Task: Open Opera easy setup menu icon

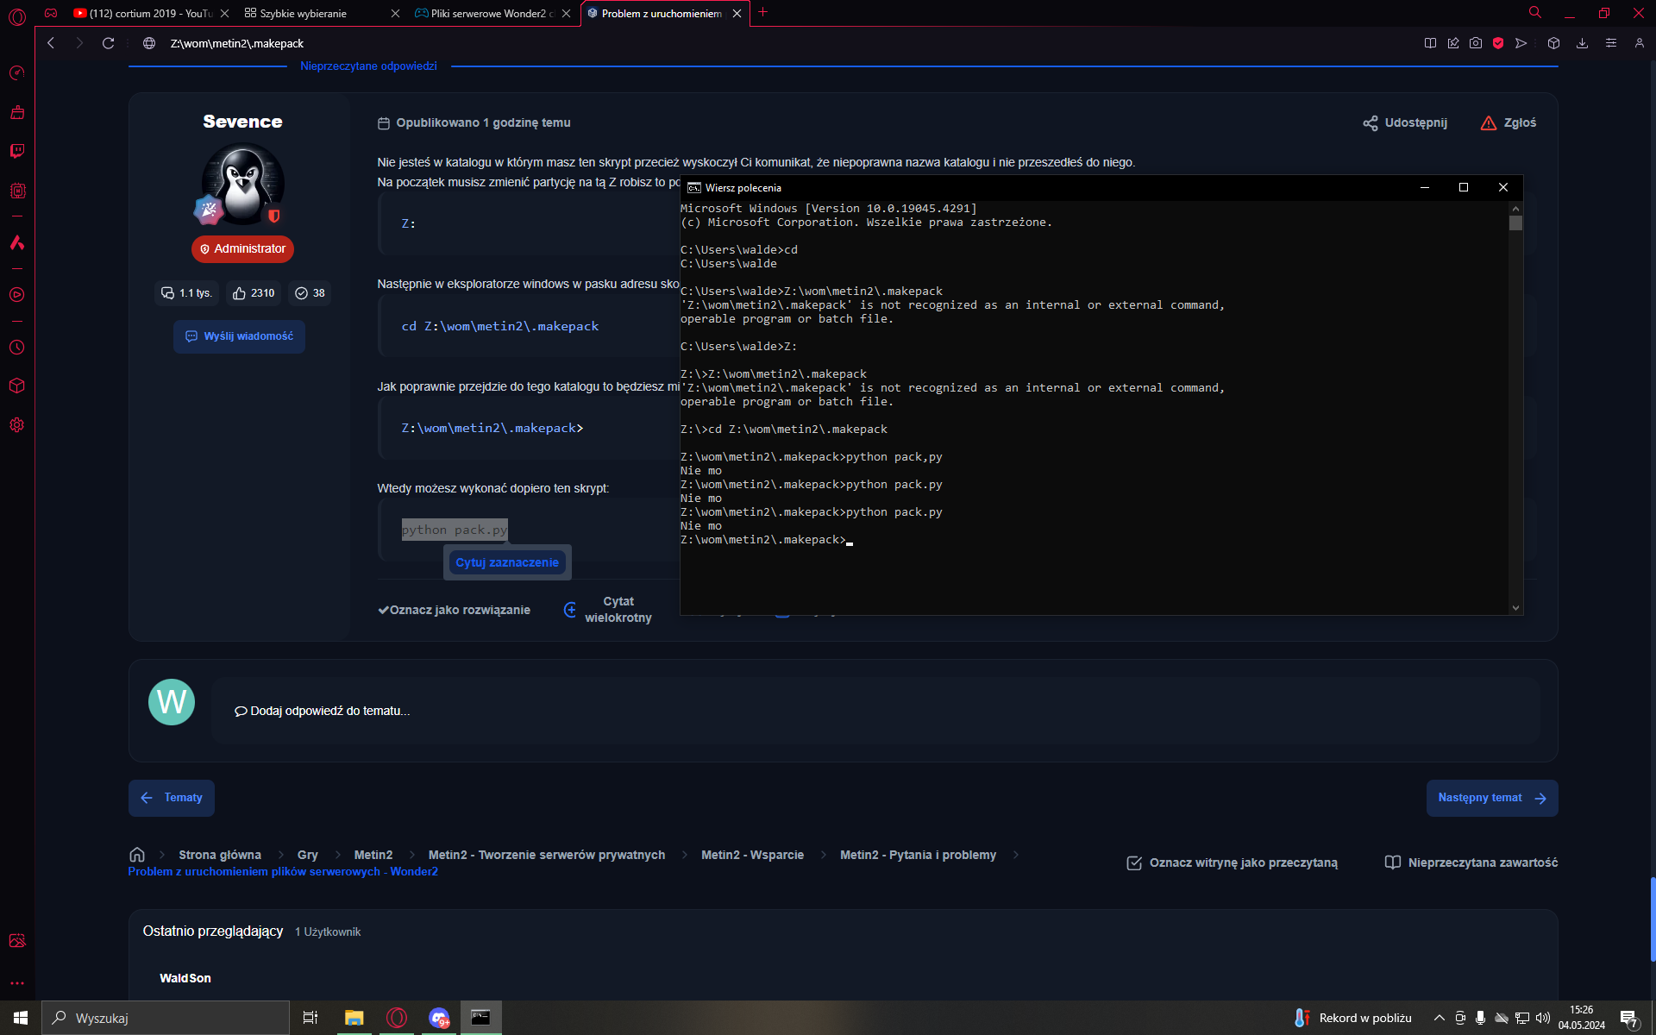Action: pos(1610,43)
